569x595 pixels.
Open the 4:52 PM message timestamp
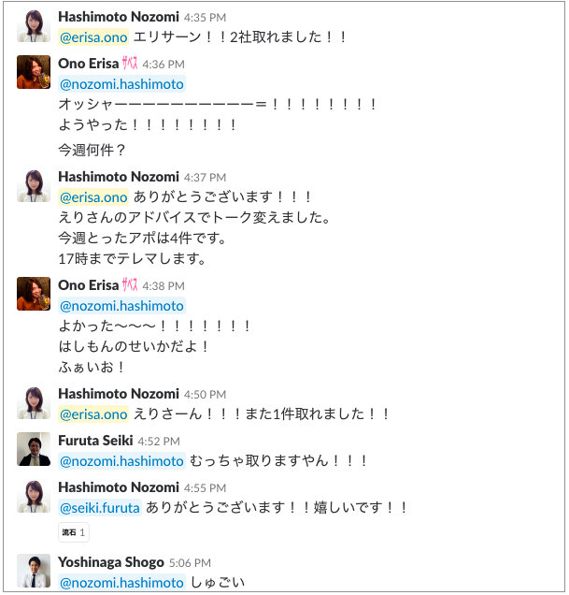(x=161, y=442)
